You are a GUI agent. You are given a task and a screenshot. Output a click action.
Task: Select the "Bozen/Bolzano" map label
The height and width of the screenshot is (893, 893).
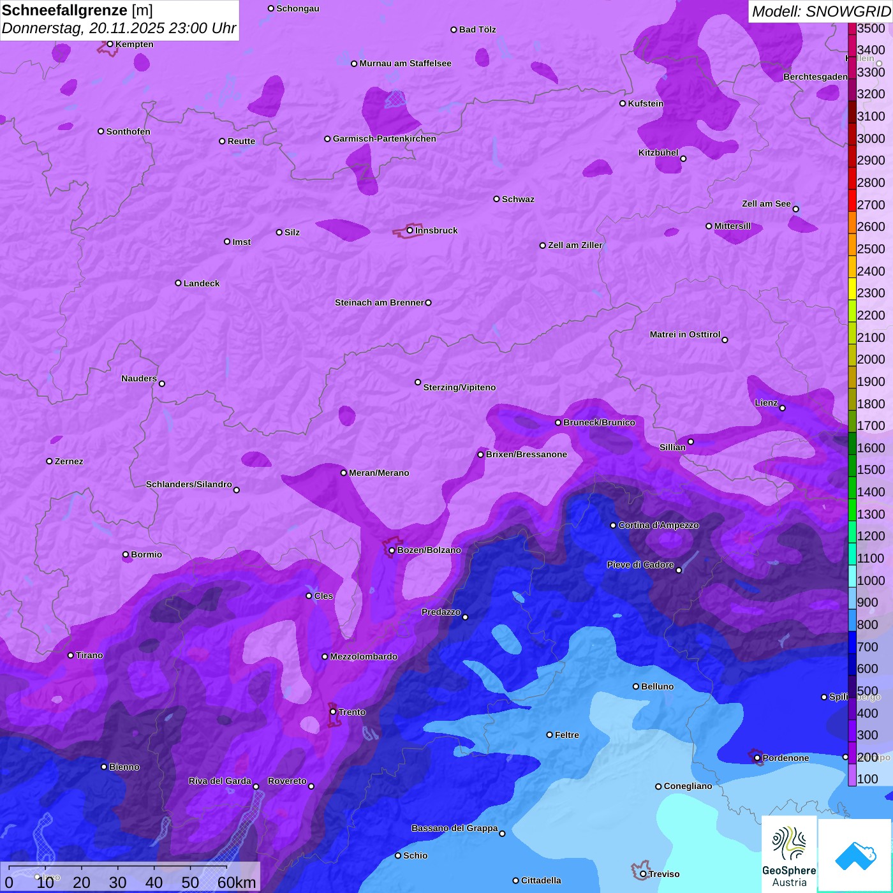coord(429,550)
